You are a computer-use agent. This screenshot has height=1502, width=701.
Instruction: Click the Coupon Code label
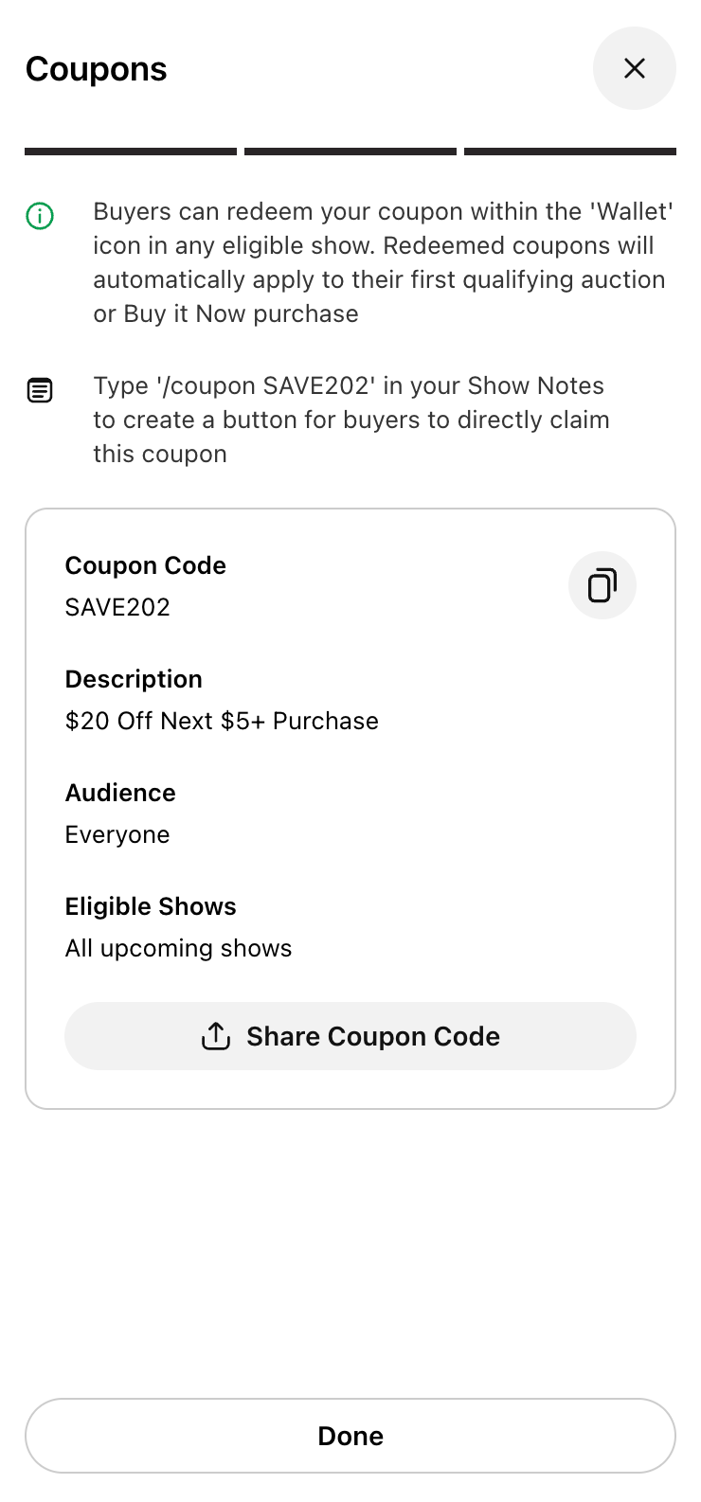pos(146,565)
